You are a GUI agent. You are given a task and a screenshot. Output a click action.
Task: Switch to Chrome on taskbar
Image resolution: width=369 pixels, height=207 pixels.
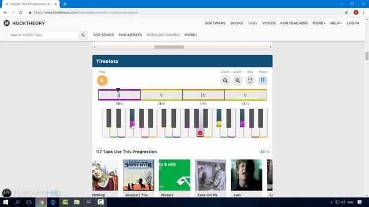[x=41, y=202]
